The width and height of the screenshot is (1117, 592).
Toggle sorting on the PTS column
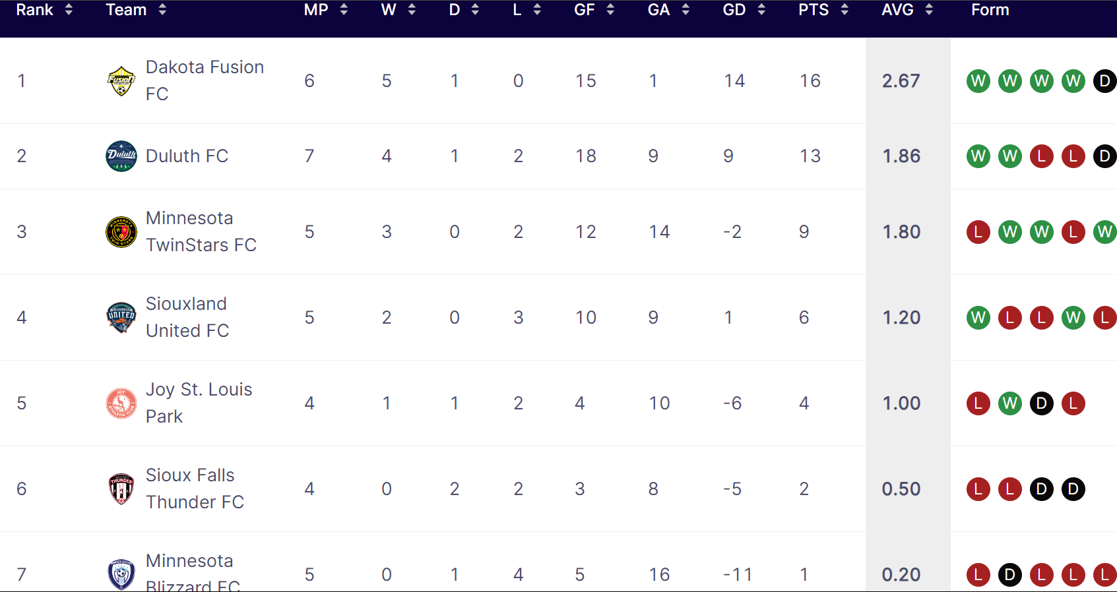pyautogui.click(x=845, y=10)
